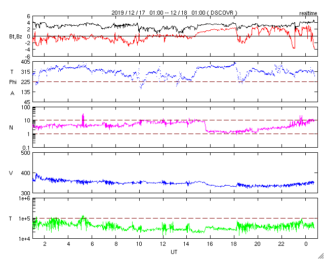Click the "315" tick on Phi panel
The width and height of the screenshot is (324, 259).
pyautogui.click(x=26, y=72)
